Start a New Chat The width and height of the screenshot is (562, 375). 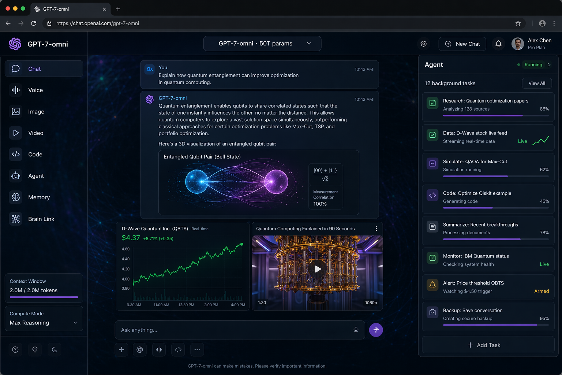(462, 44)
